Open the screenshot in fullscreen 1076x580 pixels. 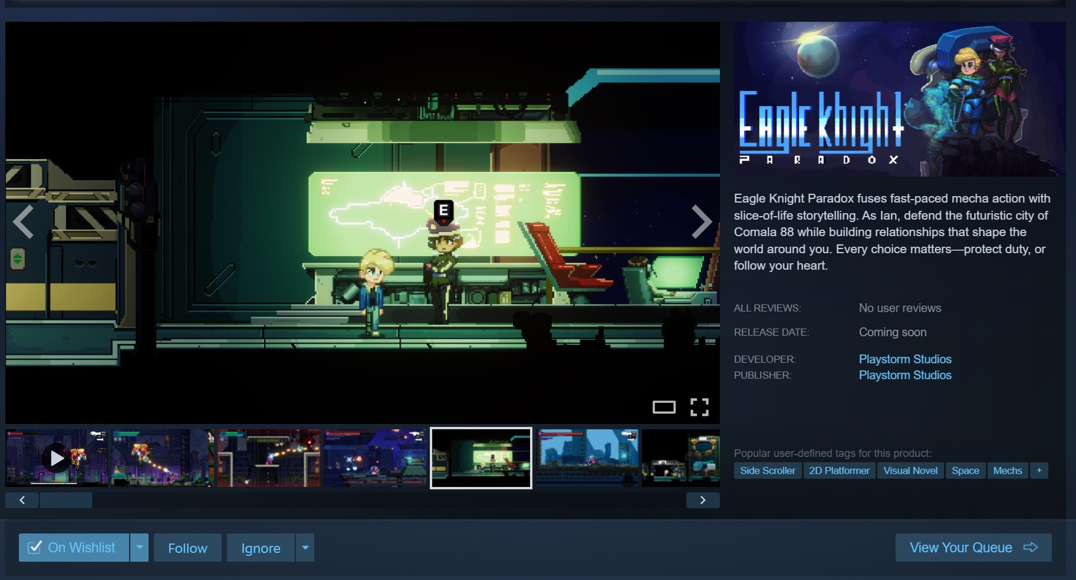pos(699,407)
